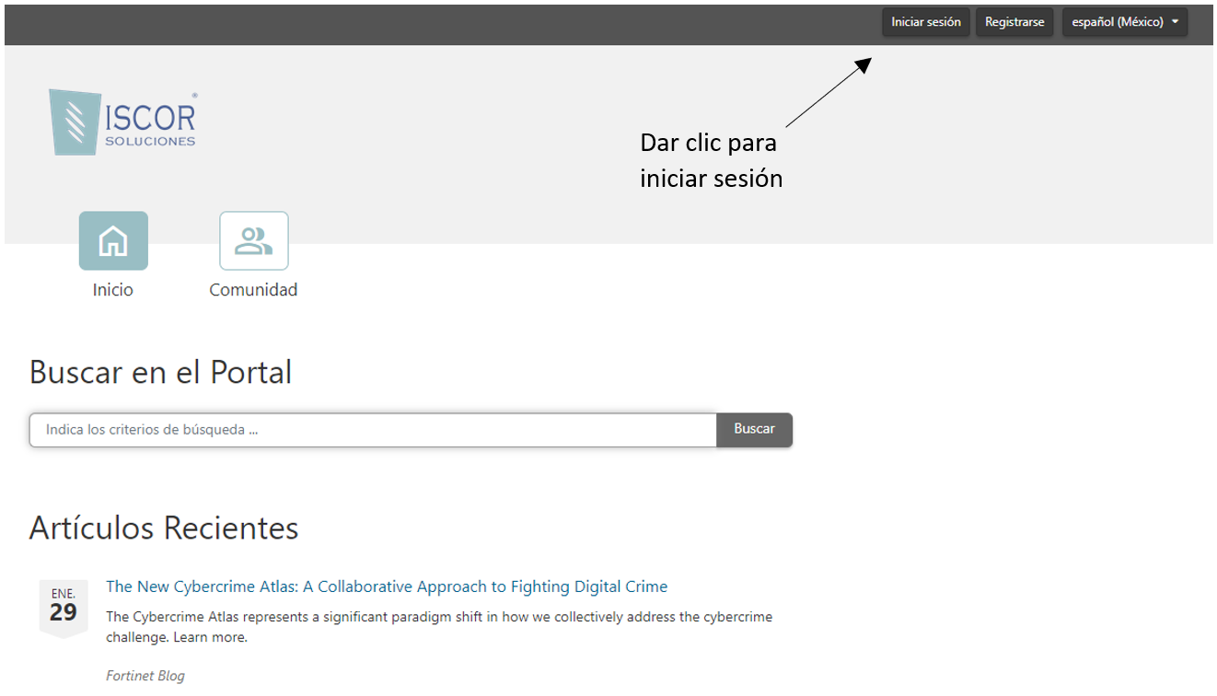Focus the search criteria input field
The width and height of the screenshot is (1217, 696).
click(x=373, y=430)
